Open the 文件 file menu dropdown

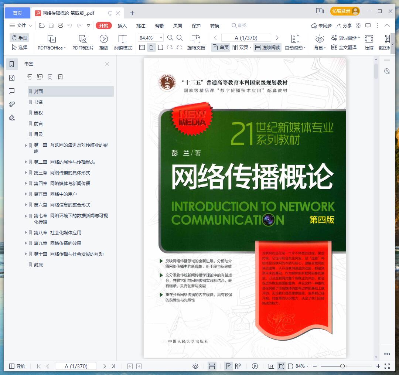pos(21,25)
